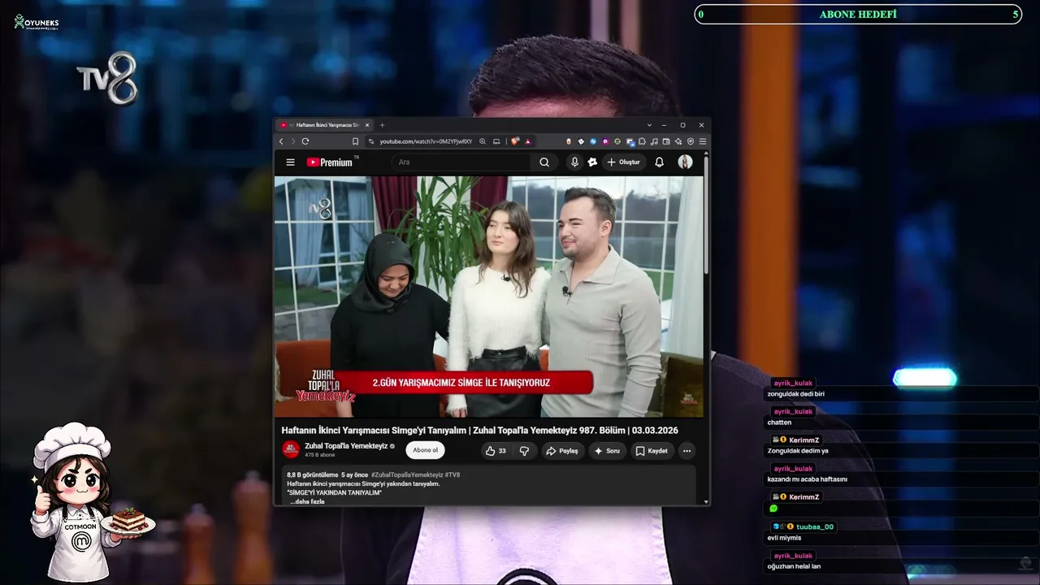
Task: Open Leo AI sparkle icon in toolbar
Action: pyautogui.click(x=678, y=141)
